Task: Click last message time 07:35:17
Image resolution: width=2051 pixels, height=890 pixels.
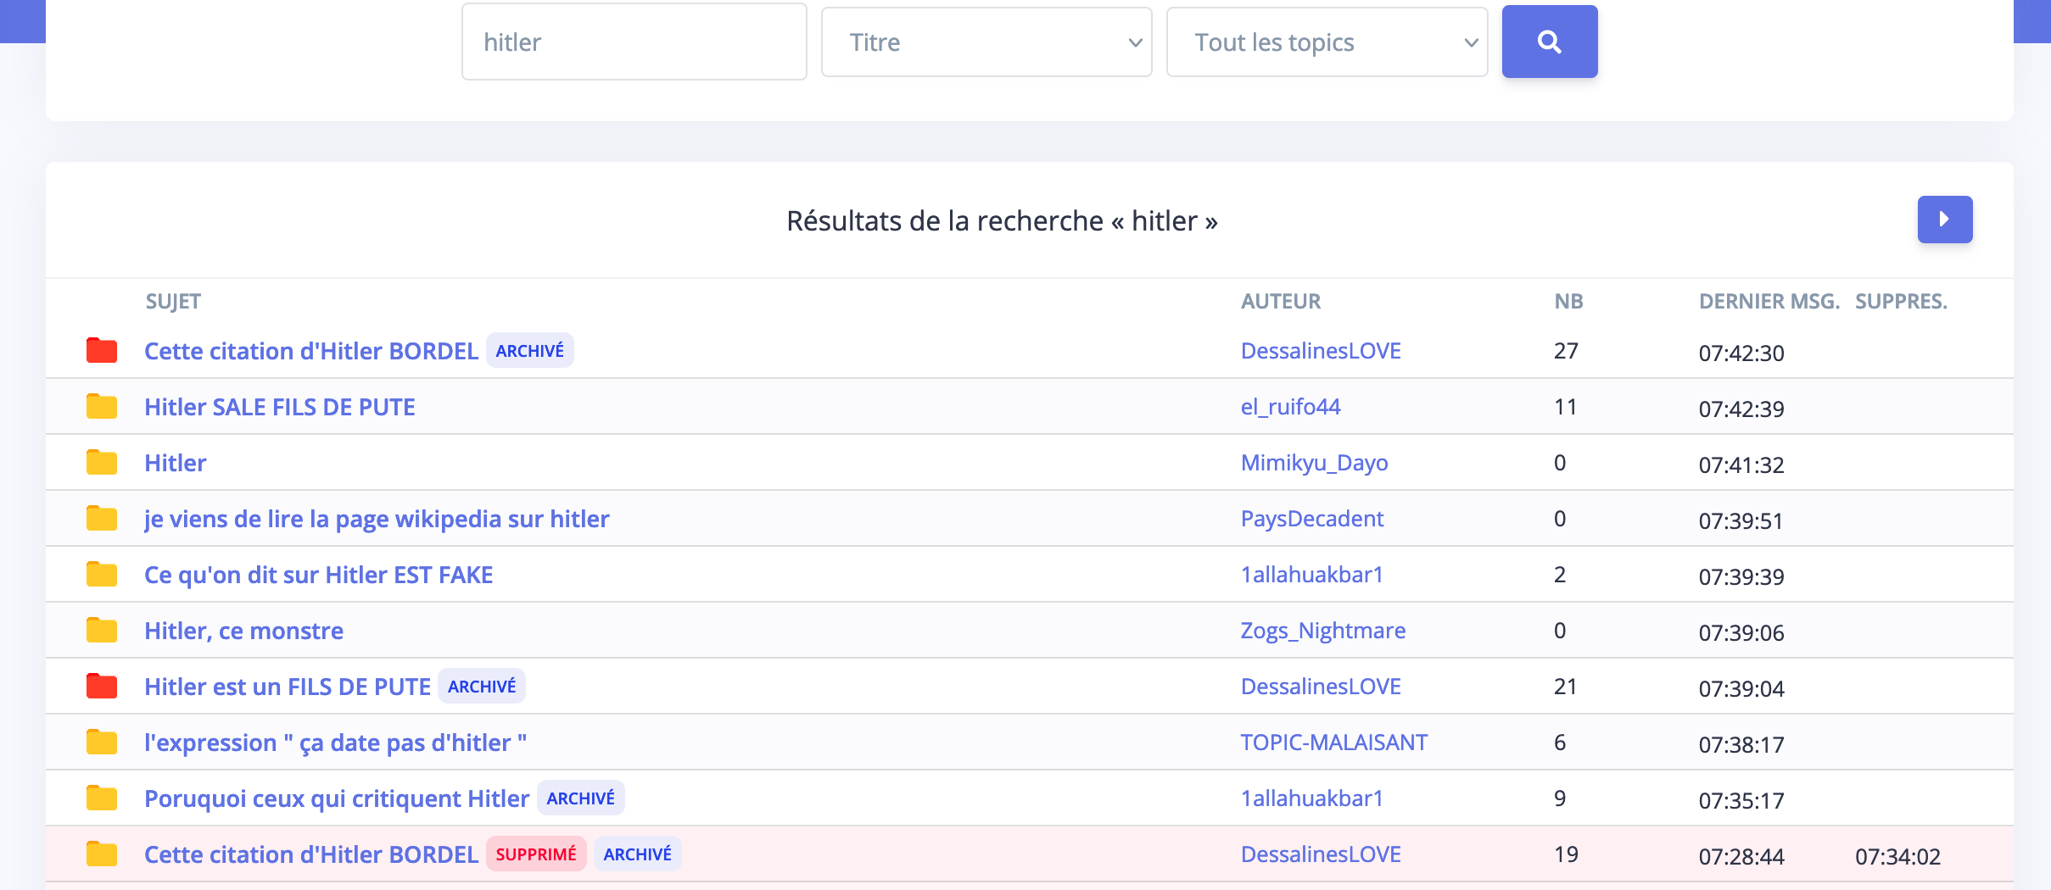Action: pos(1741,801)
